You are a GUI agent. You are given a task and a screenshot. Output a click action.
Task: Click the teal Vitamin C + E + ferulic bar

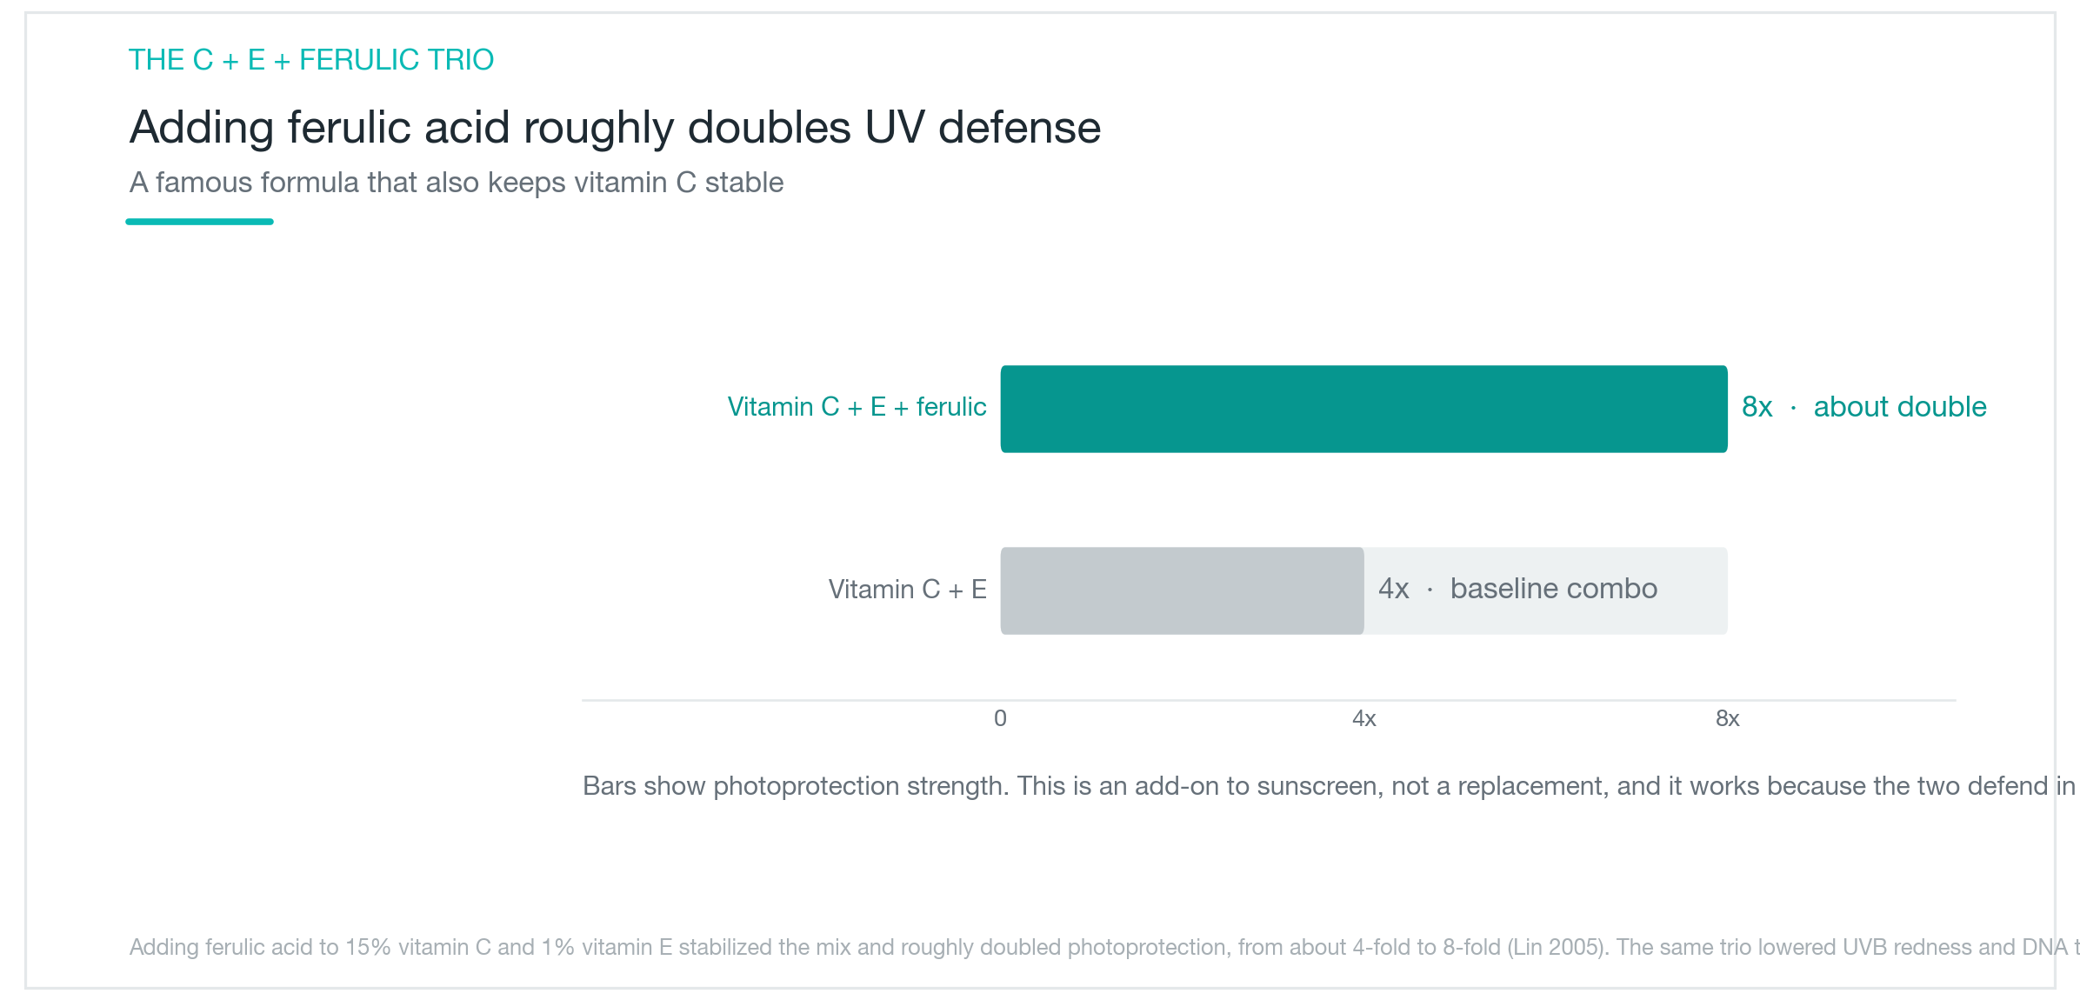pos(1363,409)
